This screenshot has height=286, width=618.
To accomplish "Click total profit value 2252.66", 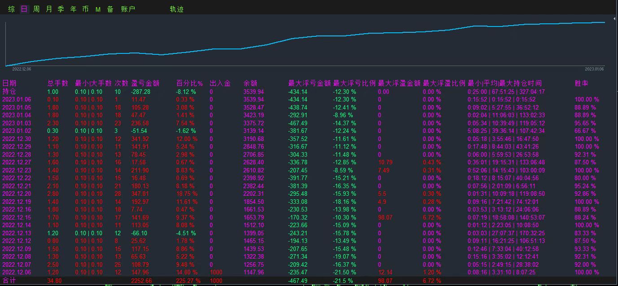I will (x=141, y=281).
